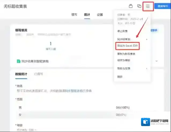This screenshot has width=171, height=132.
Task: Click the chat comments icon in header
Action: pos(139,6)
